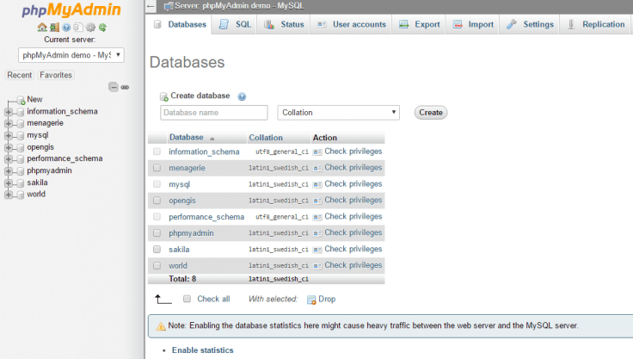This screenshot has height=359, width=633.
Task: Tick the menagerie row checkbox
Action: pyautogui.click(x=157, y=168)
